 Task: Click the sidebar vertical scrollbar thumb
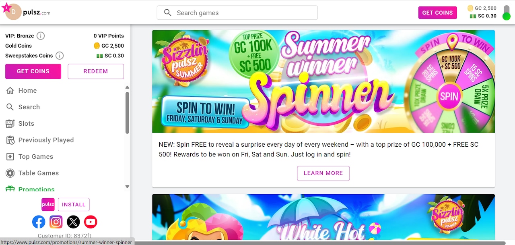[128, 113]
